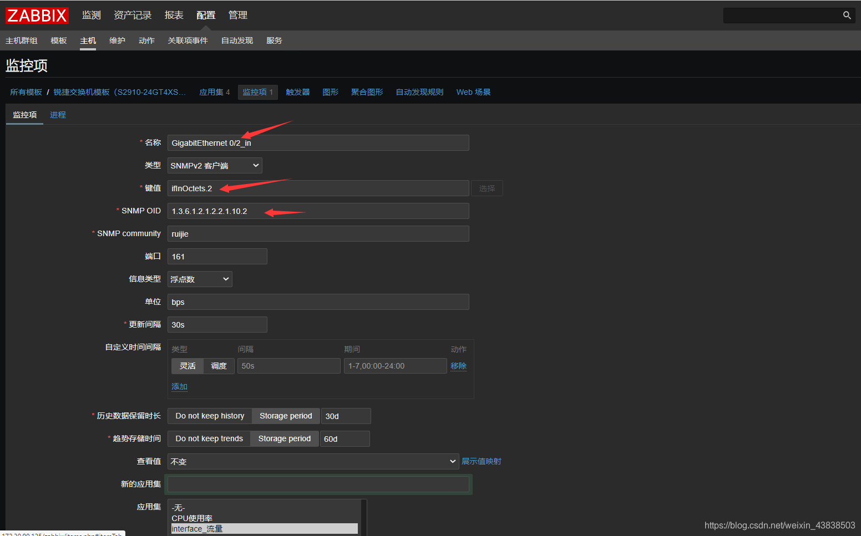Select -无- in 应用集 list
861x536 pixels.
click(x=265, y=508)
